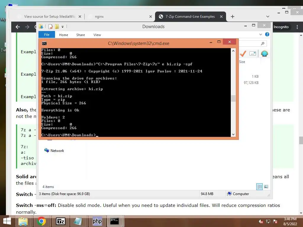Switch to the Home ribbon tab
303x227 pixels.
coord(64,35)
